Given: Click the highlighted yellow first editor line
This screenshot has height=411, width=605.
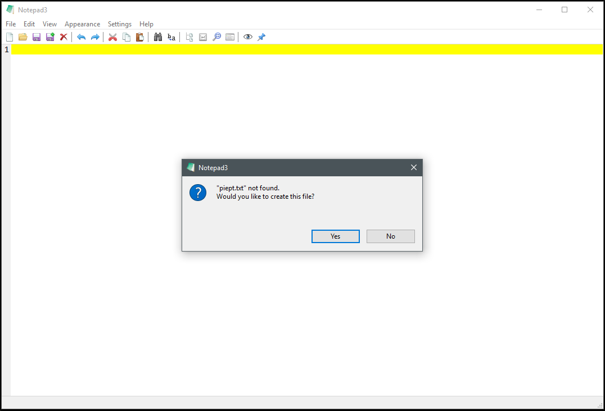Looking at the screenshot, I should click(x=307, y=49).
